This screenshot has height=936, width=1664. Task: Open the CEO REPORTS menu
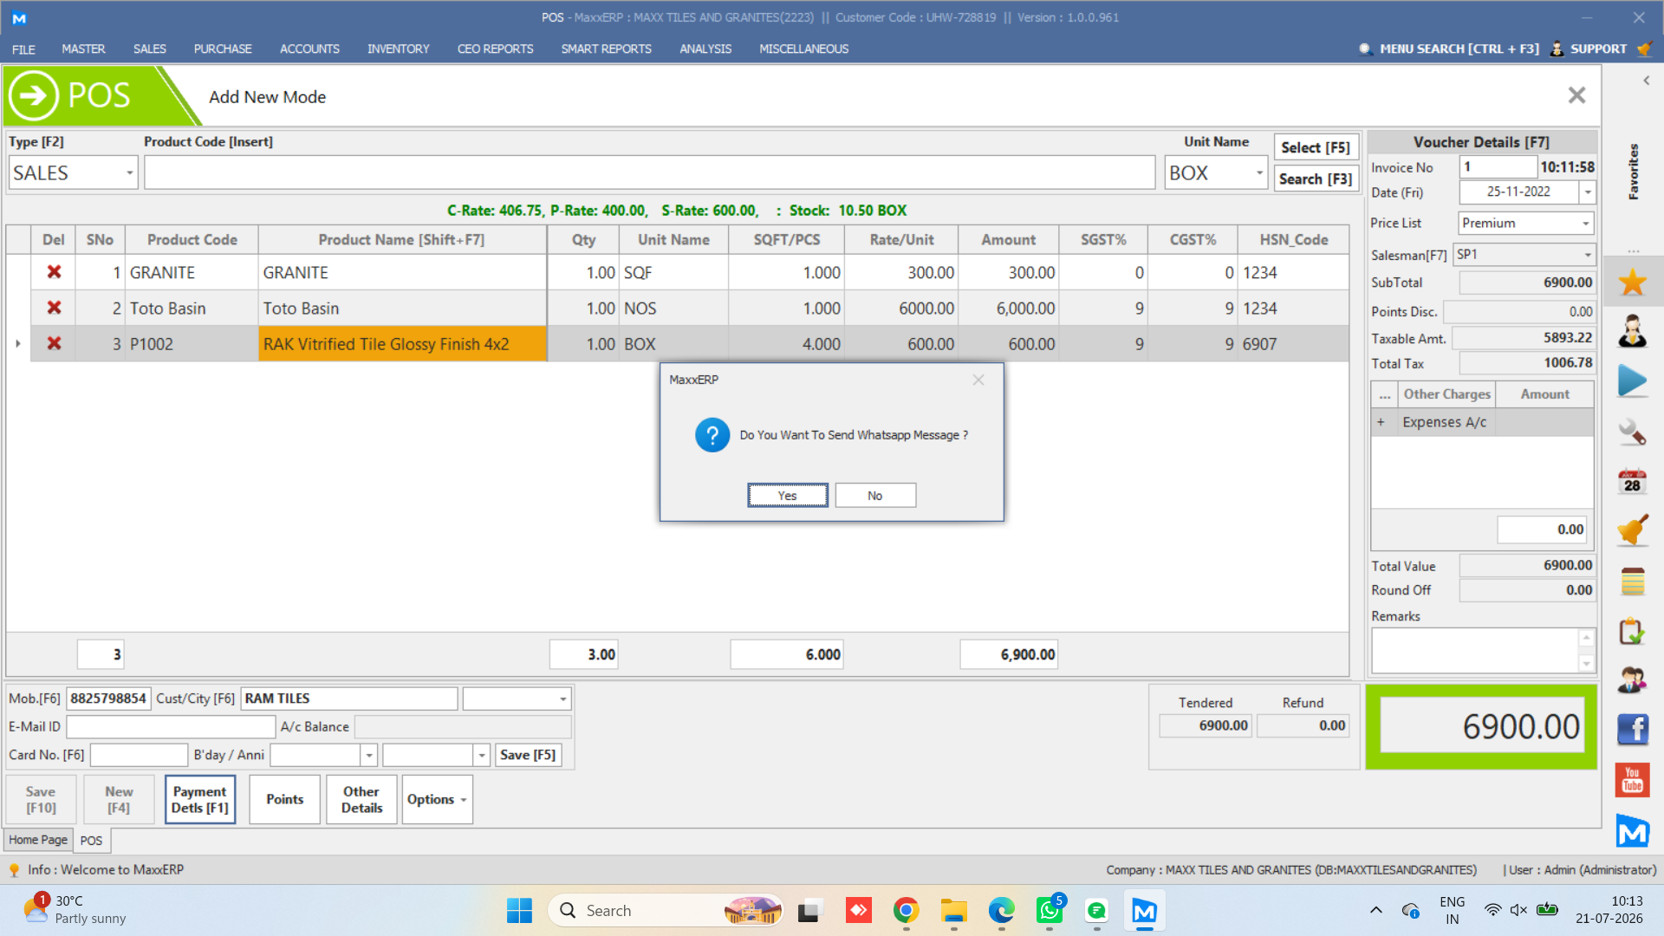pos(495,49)
